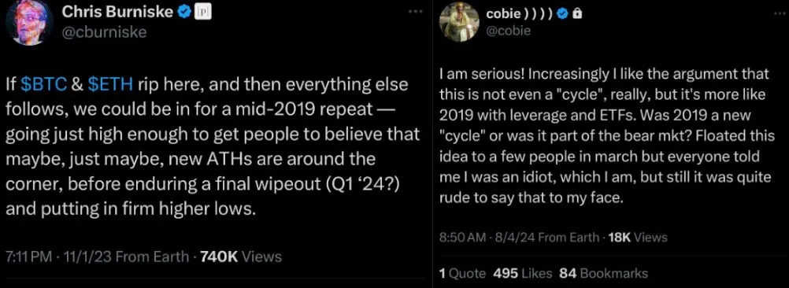789x288 pixels.
Task: Open Chris Burniske's profile avatar
Action: (x=31, y=21)
